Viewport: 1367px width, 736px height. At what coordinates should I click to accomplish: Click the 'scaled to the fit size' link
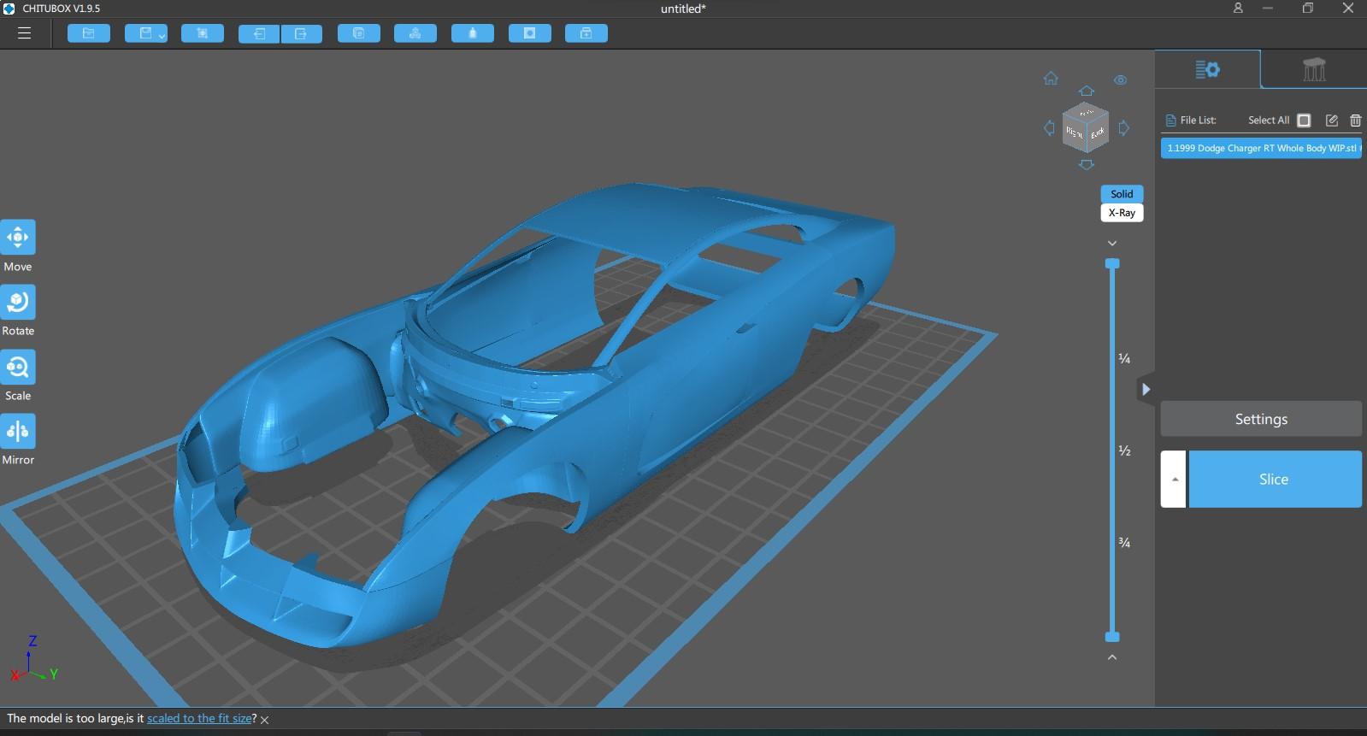[x=199, y=718]
